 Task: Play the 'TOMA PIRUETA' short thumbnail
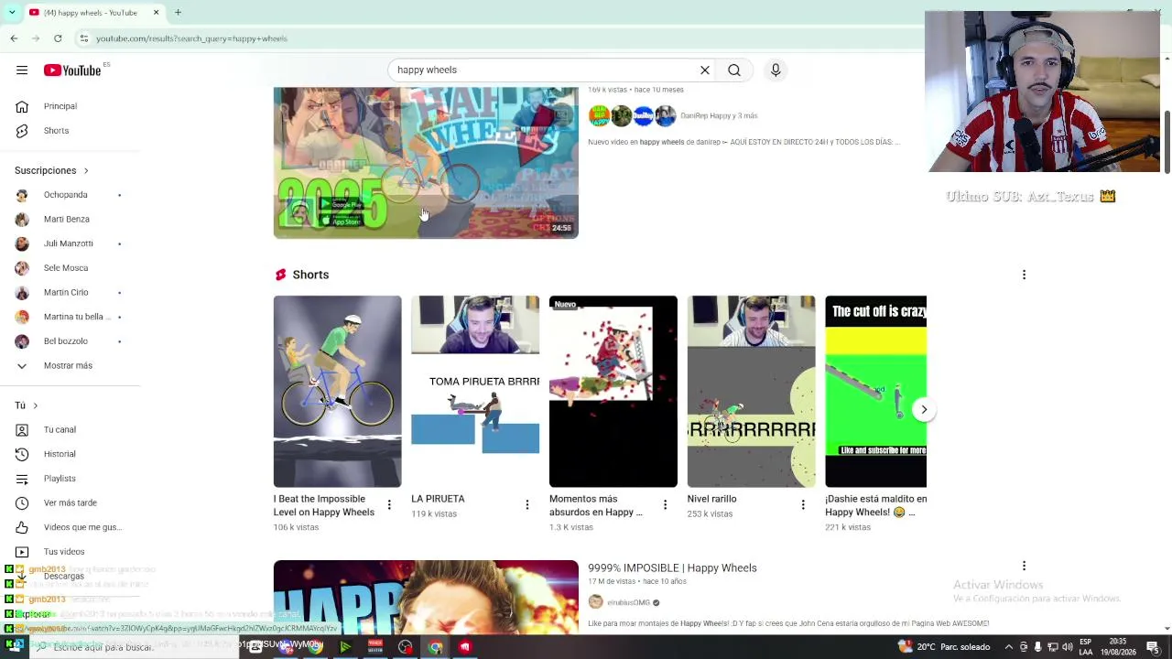coord(475,392)
